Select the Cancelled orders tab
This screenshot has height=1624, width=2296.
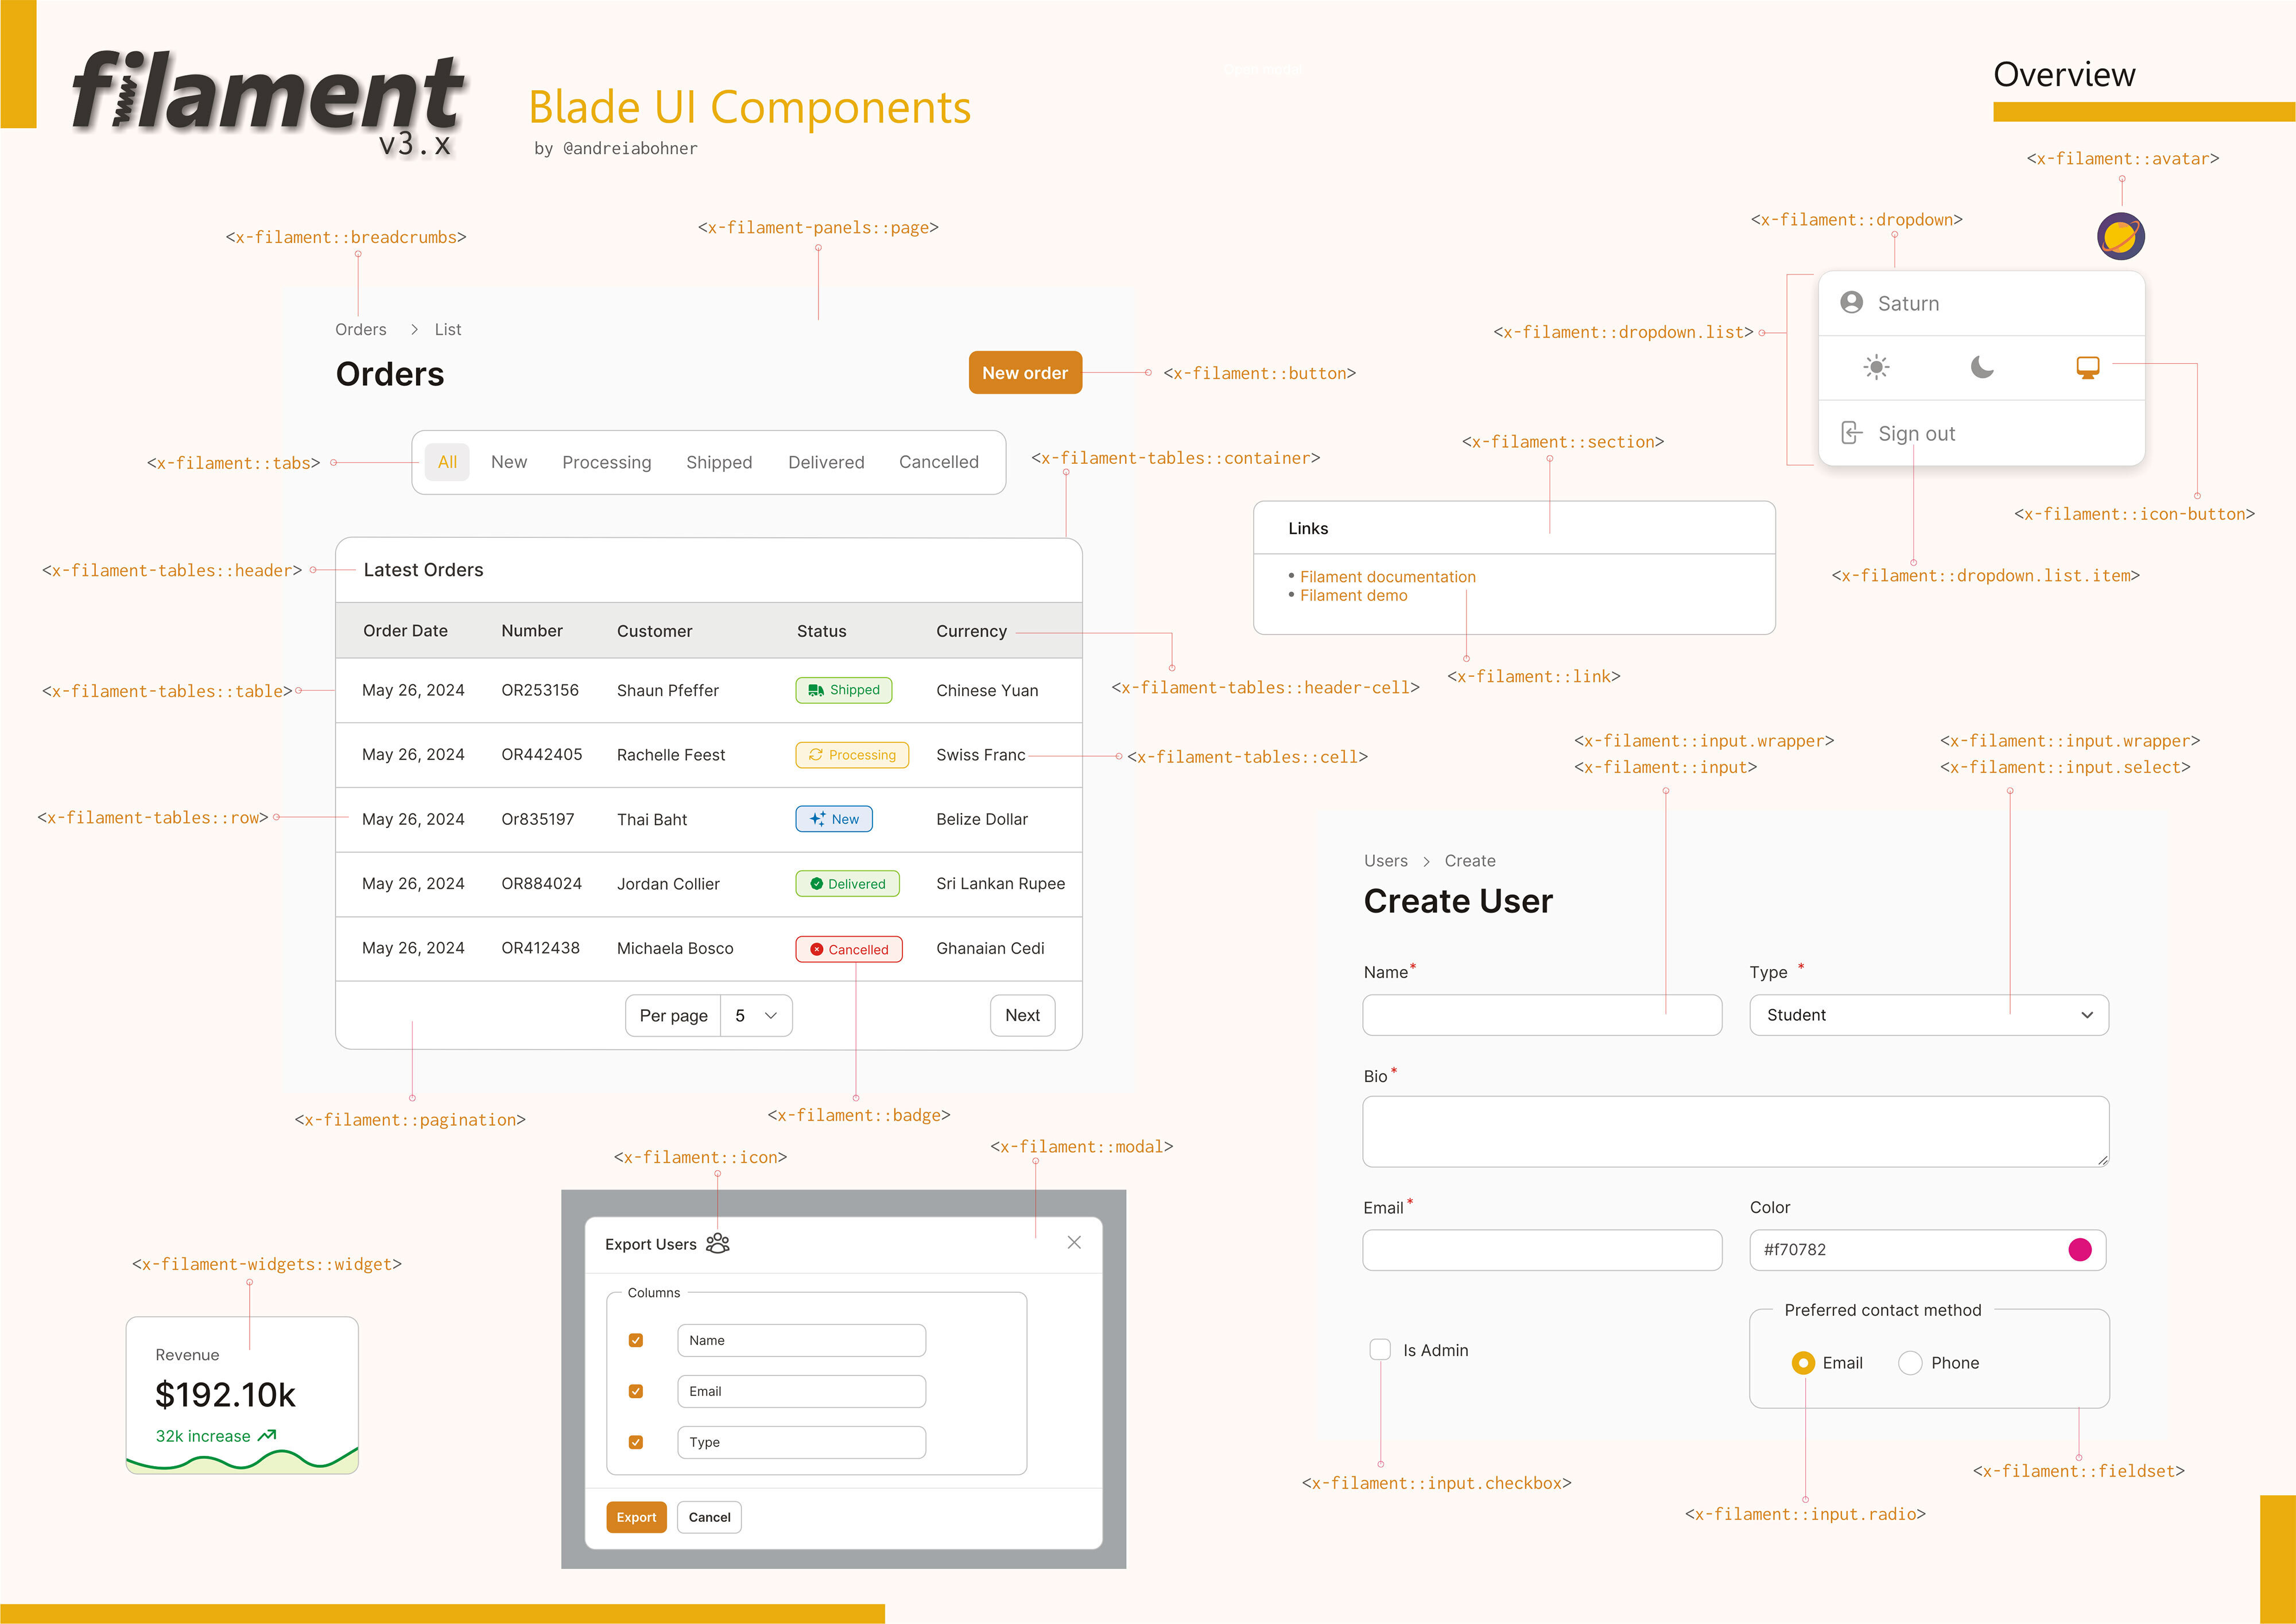(x=938, y=461)
